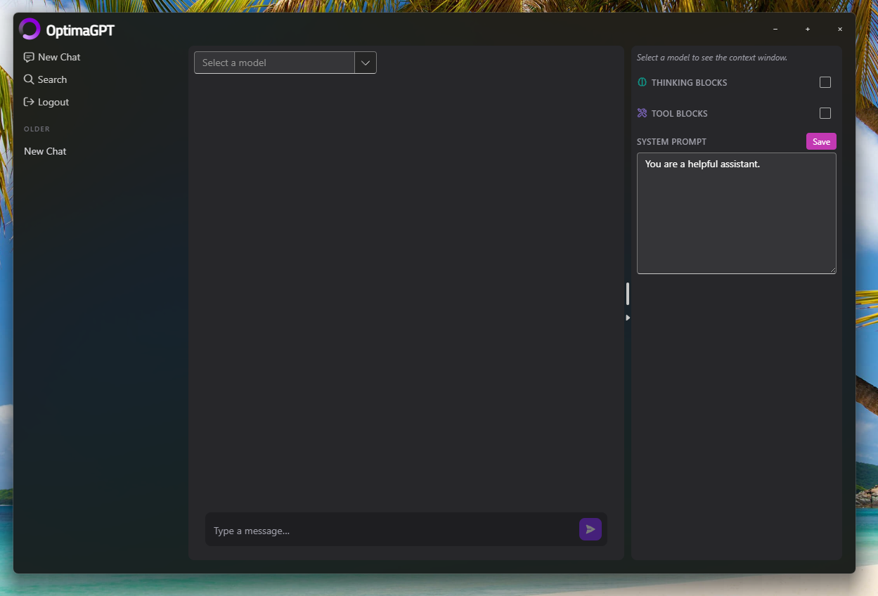Click the small right-pointing panel expander arrow
Screen dimensions: 878x596
click(x=627, y=317)
